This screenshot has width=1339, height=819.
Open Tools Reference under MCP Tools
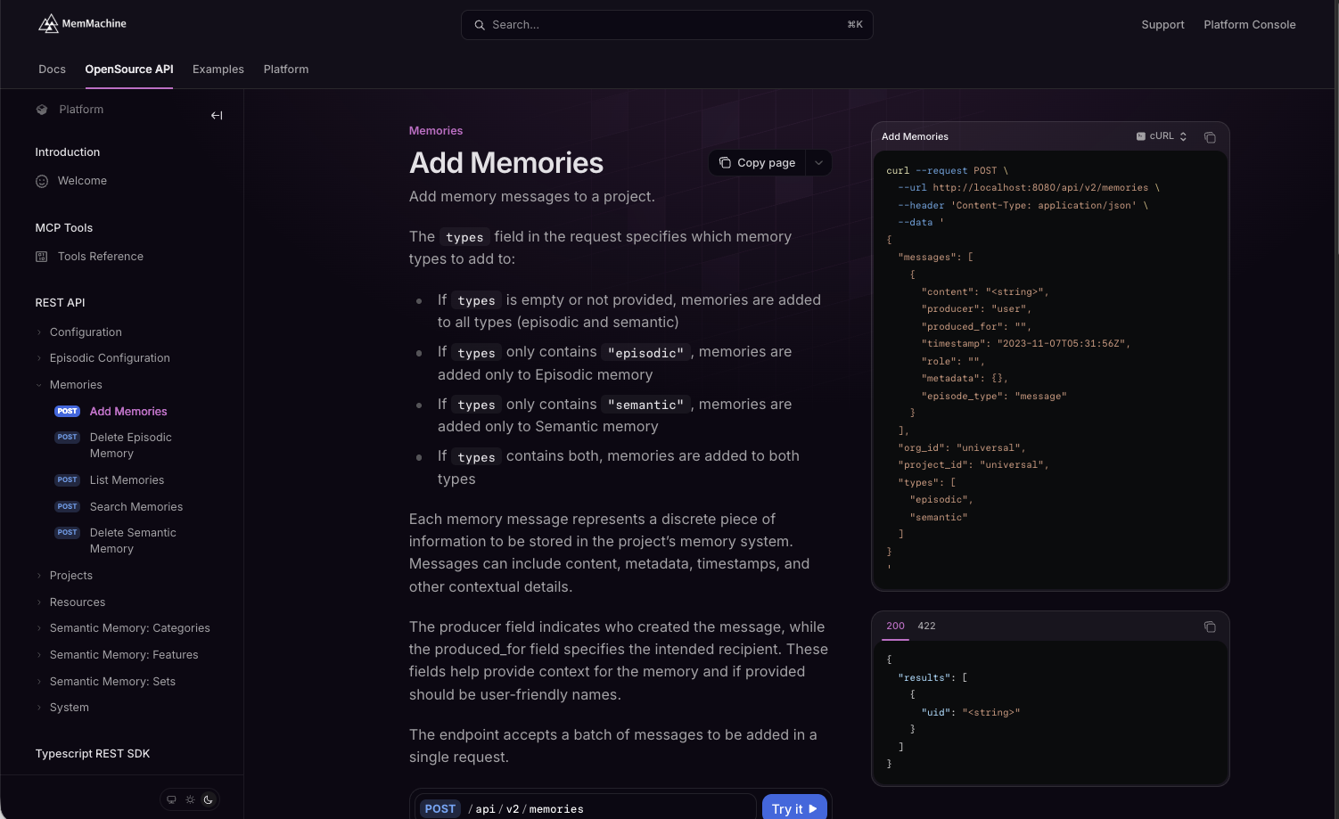point(89,257)
